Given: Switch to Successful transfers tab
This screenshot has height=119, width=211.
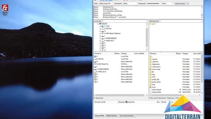Looking at the screenshot, I should [x=127, y=116].
